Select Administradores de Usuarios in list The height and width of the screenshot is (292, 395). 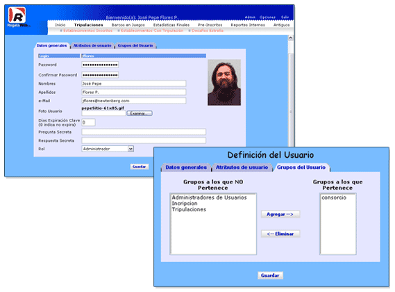click(x=210, y=197)
